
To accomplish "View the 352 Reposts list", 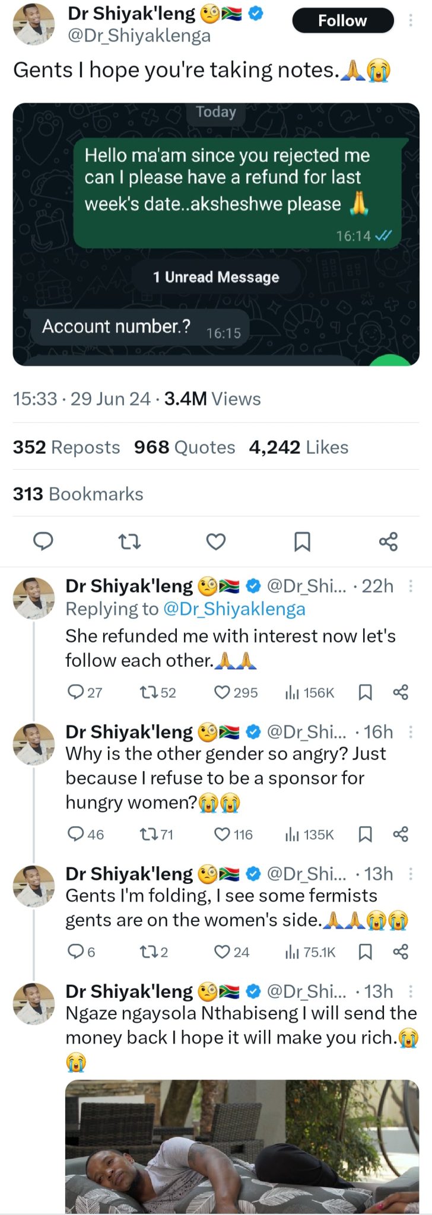I will (66, 447).
